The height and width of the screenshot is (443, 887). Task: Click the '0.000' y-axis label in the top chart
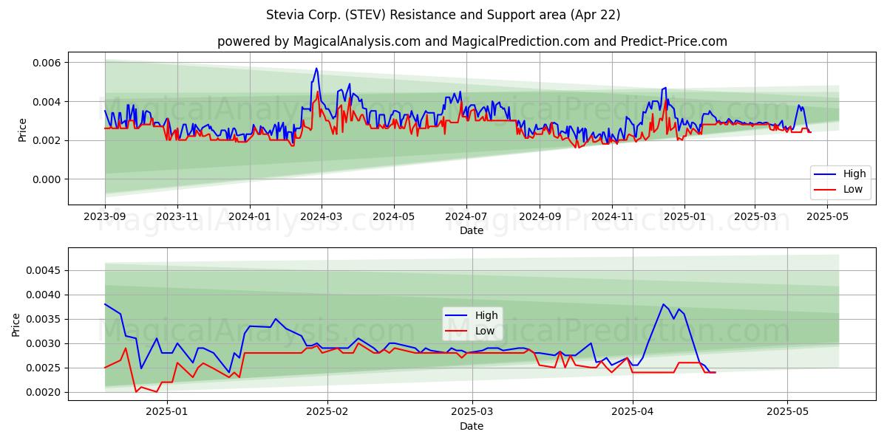tap(47, 179)
